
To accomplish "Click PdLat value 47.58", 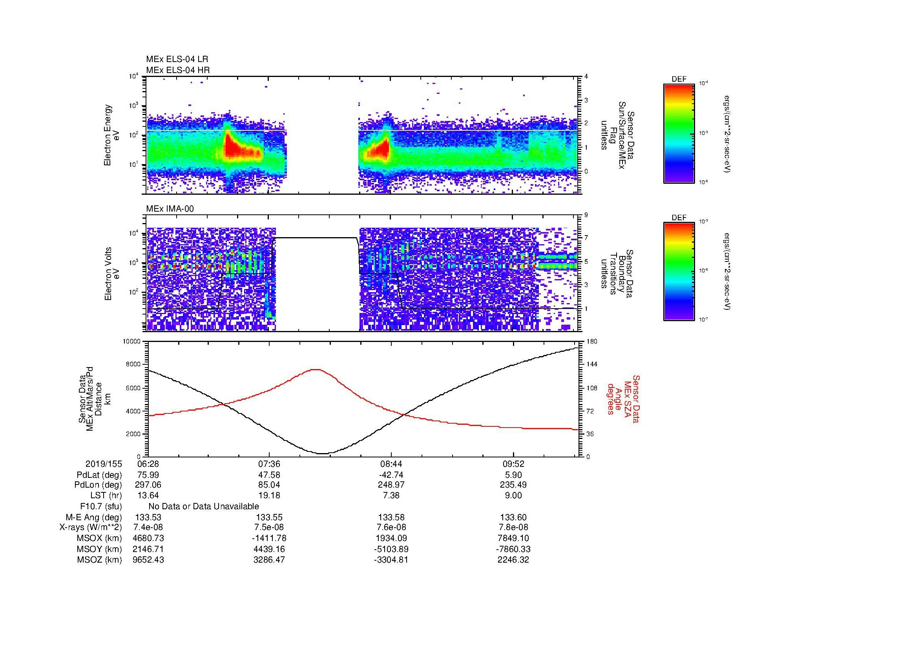I will (270, 475).
